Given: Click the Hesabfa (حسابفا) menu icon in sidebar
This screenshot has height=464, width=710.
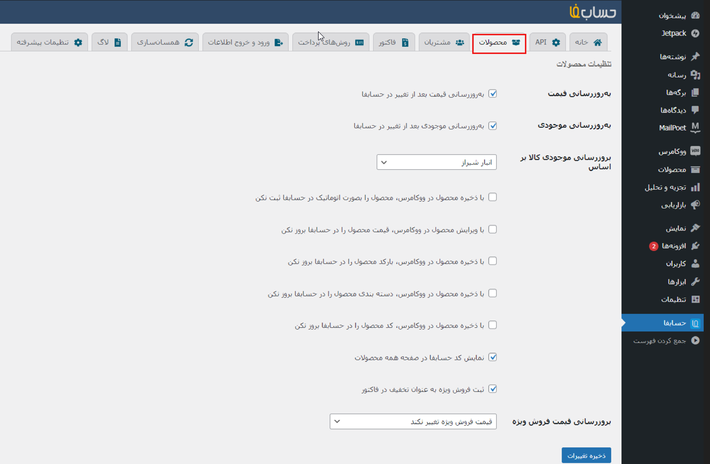Looking at the screenshot, I should pyautogui.click(x=695, y=323).
